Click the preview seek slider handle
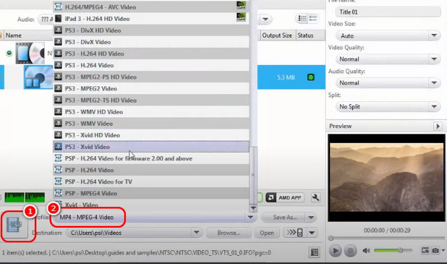The image size is (447, 264). click(x=331, y=238)
